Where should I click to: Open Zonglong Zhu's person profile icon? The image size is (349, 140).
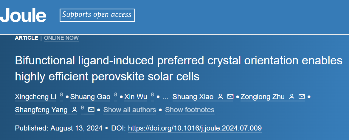(291, 97)
